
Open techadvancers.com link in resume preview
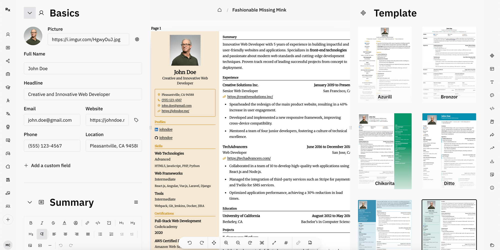(x=249, y=158)
